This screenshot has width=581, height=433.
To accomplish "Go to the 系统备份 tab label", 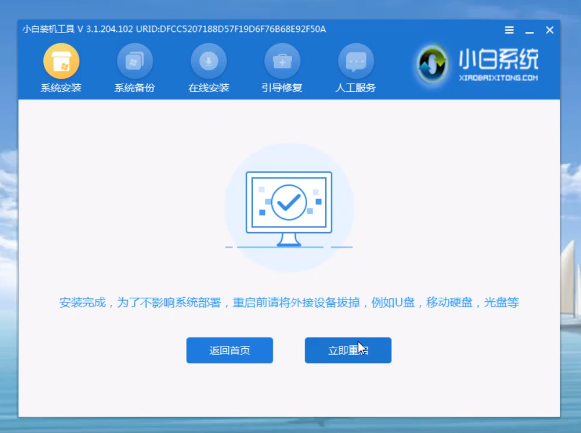I will point(134,88).
